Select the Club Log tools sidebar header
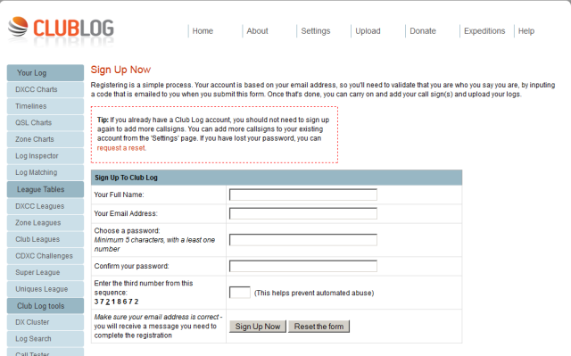571x356 pixels. 46,306
